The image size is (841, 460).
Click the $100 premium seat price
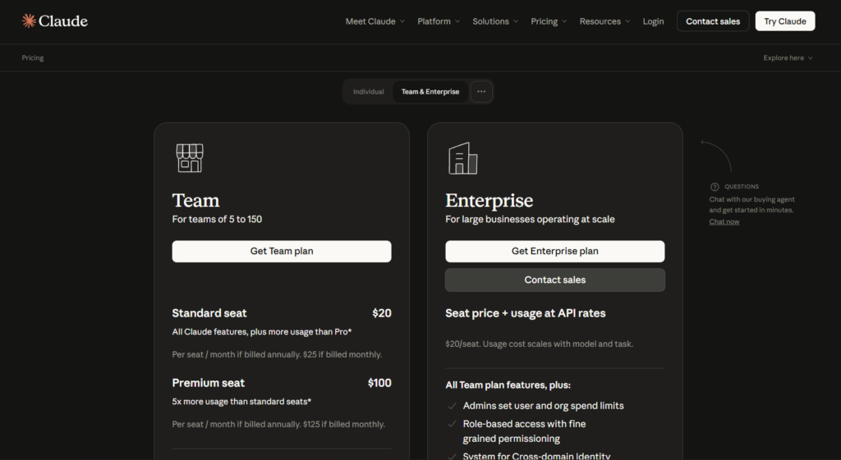pos(379,383)
